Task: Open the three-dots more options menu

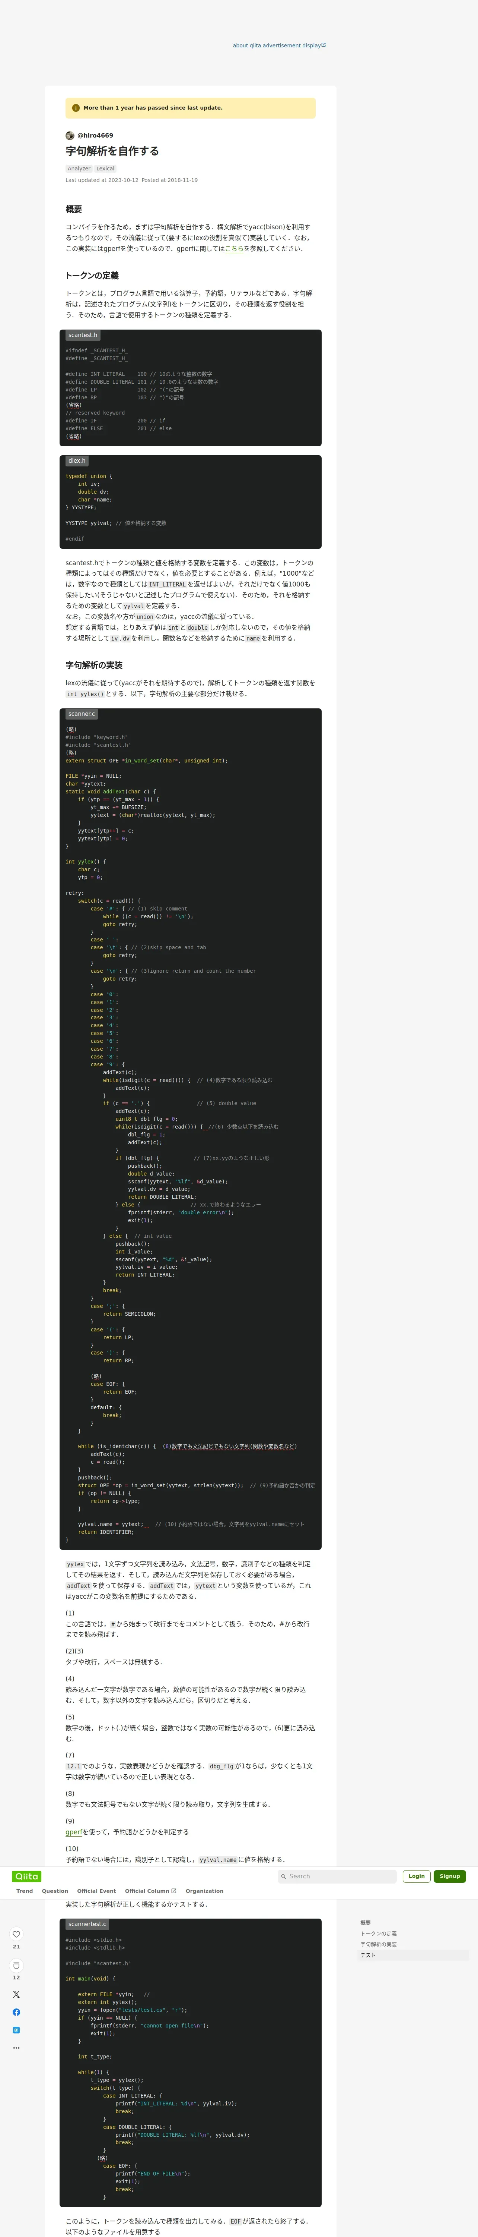Action: point(16,2048)
